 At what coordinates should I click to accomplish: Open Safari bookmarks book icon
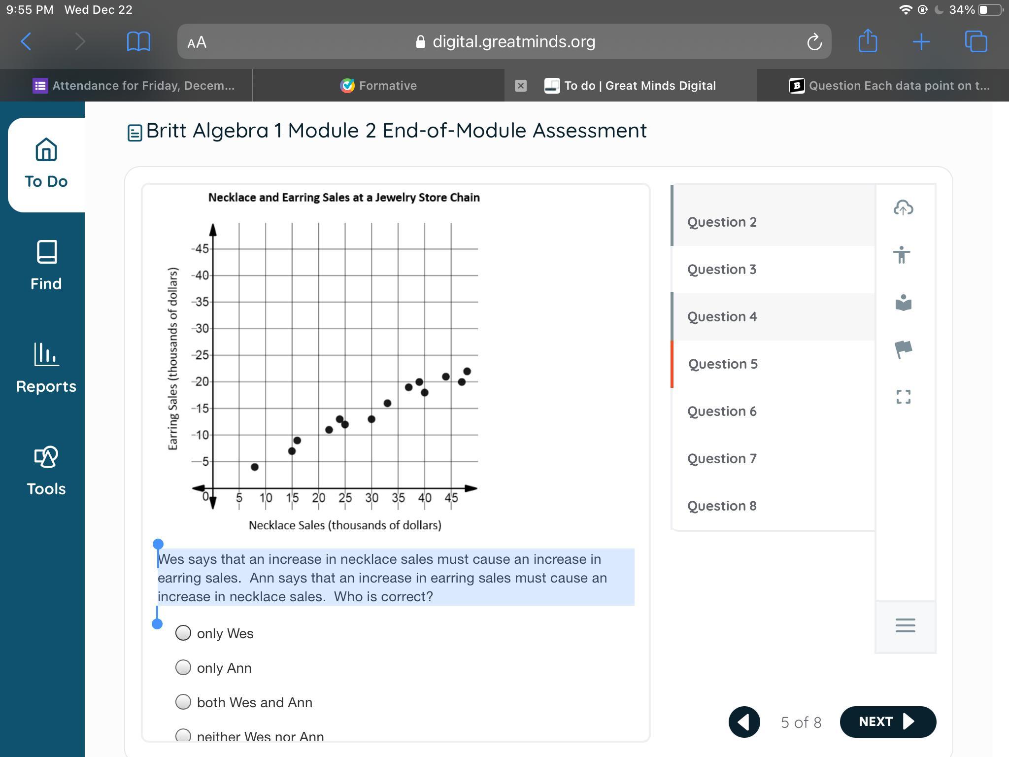tap(138, 41)
